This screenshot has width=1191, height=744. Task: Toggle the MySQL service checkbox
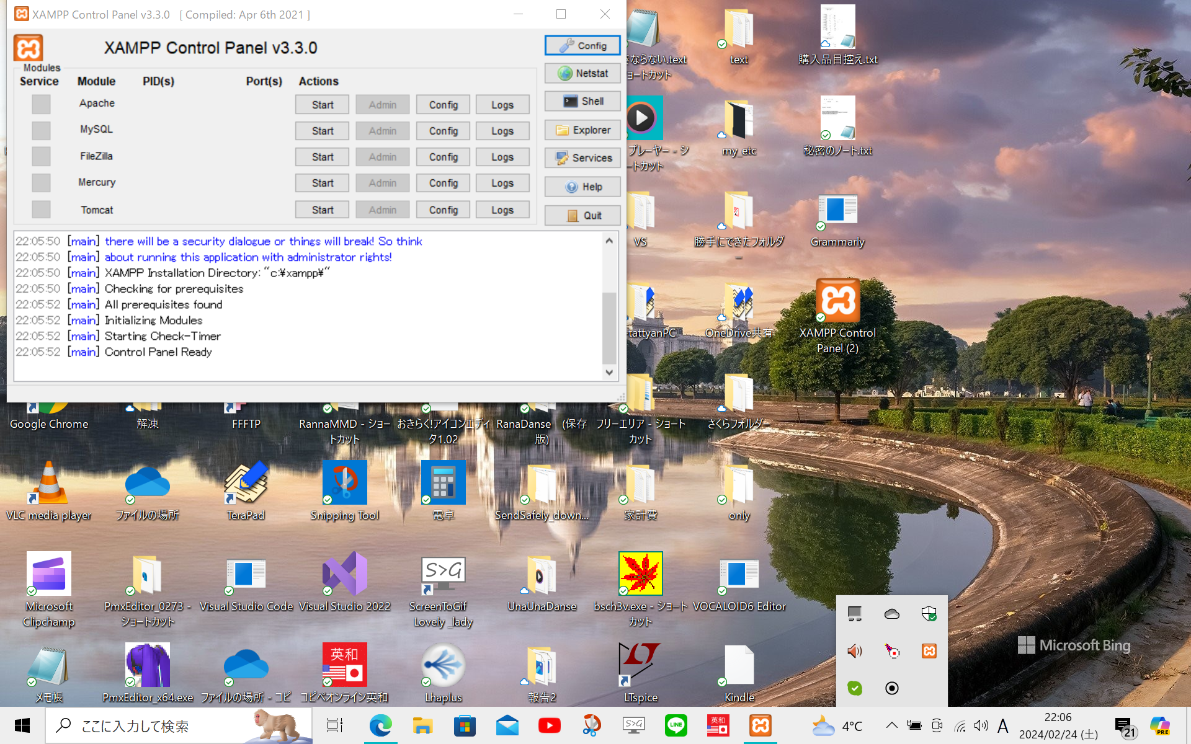click(41, 130)
